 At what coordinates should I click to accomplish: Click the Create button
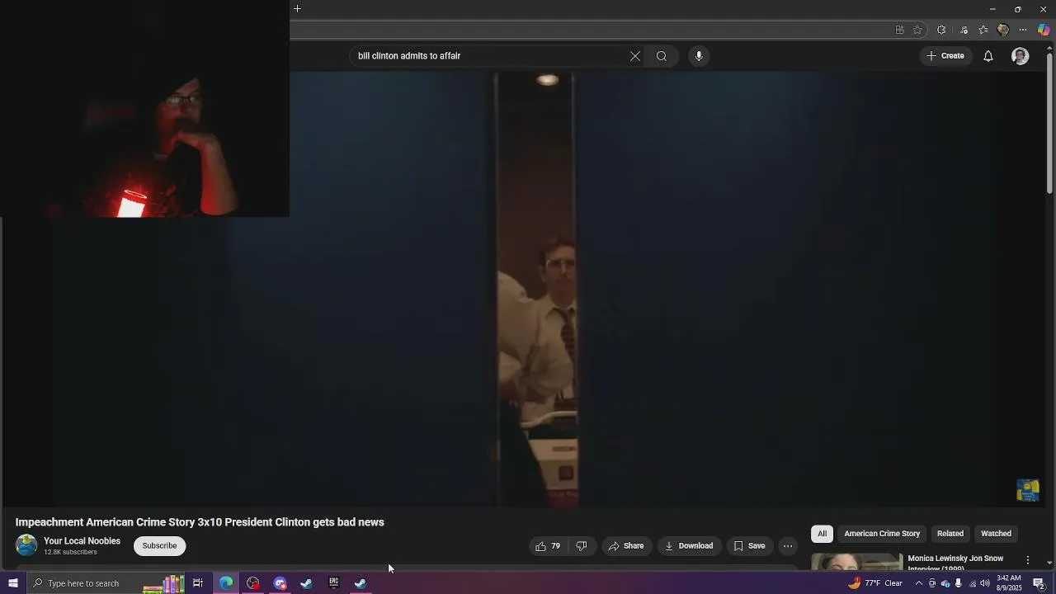(945, 56)
